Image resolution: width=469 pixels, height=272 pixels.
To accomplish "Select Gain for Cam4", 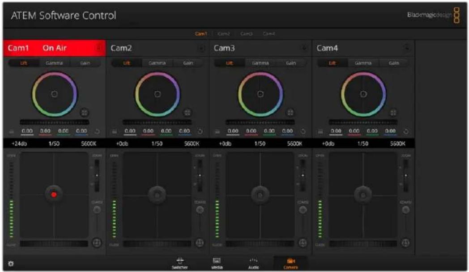I will click(394, 63).
